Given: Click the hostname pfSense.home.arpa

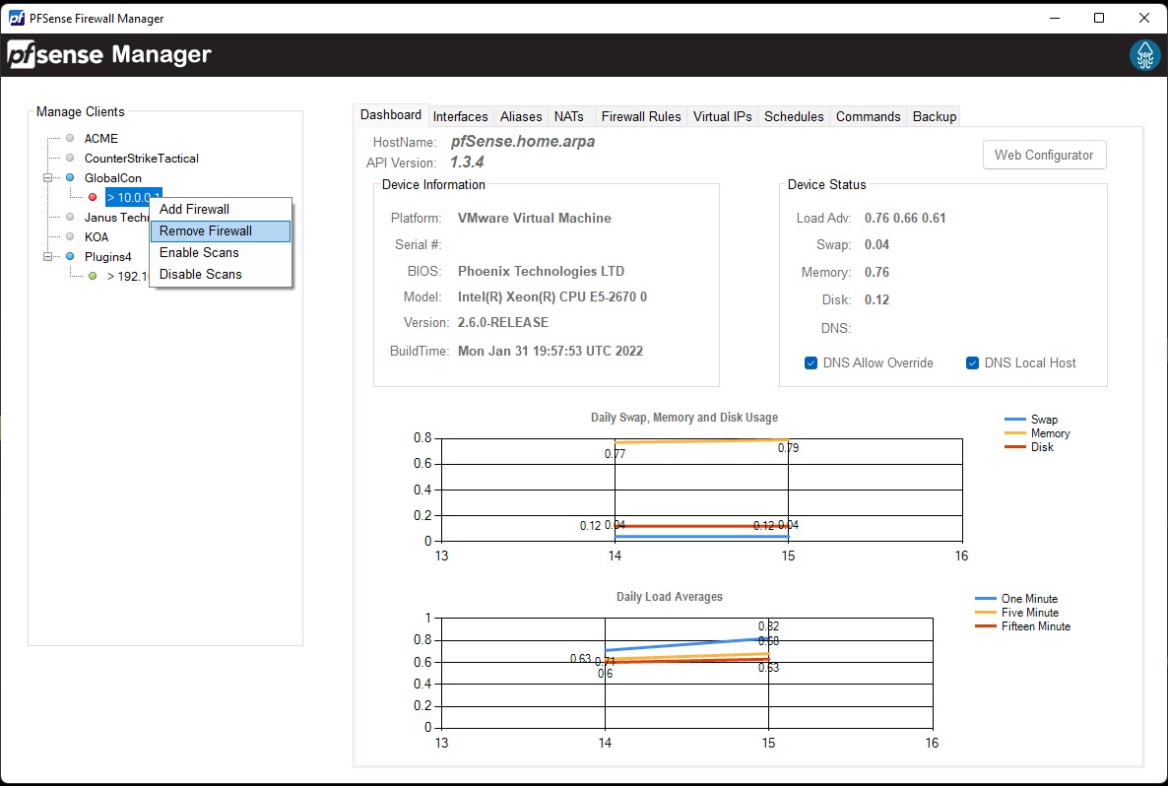Looking at the screenshot, I should click(523, 142).
